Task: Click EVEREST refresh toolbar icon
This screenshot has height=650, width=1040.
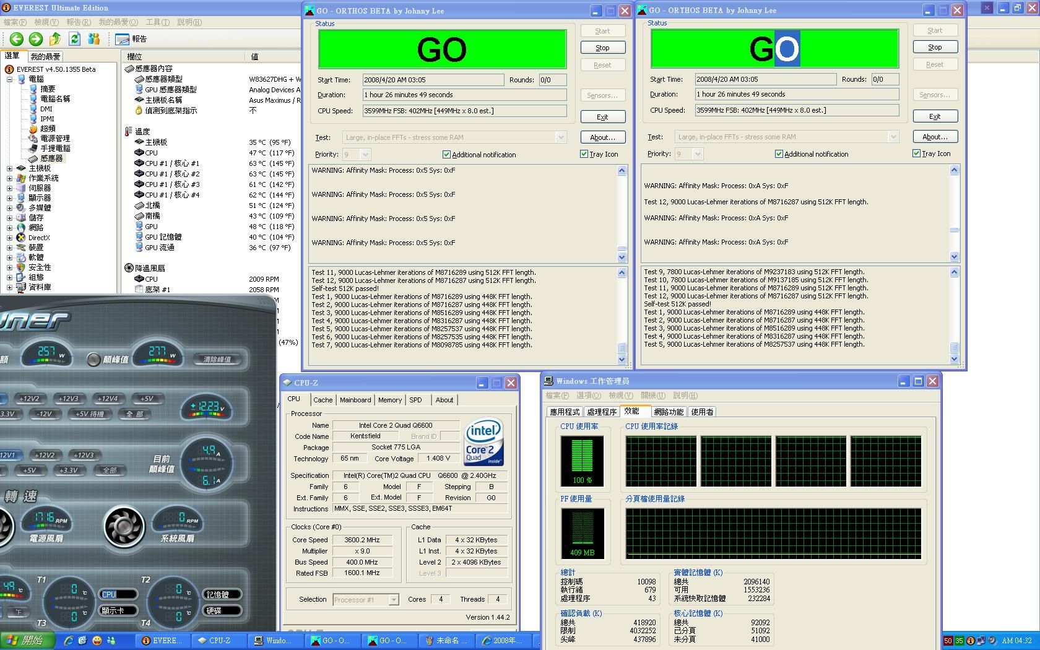Action: coord(74,39)
